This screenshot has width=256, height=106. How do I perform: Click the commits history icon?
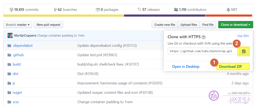[12, 10]
